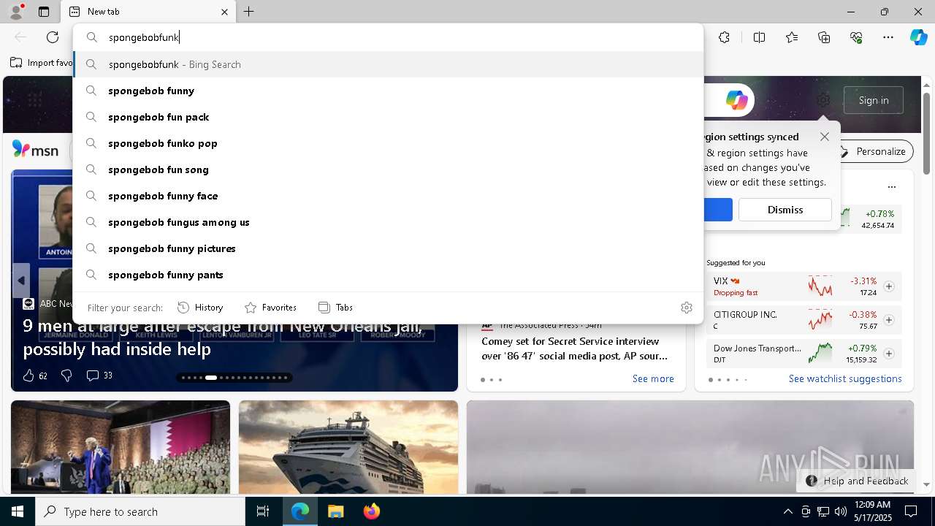Open the Personalize feed button
935x526 pixels.
pyautogui.click(x=873, y=151)
